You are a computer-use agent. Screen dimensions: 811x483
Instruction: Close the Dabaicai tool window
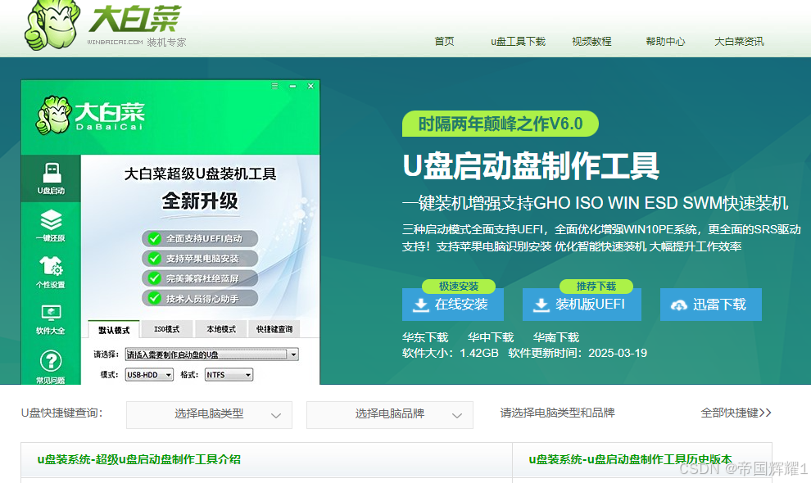click(x=310, y=86)
